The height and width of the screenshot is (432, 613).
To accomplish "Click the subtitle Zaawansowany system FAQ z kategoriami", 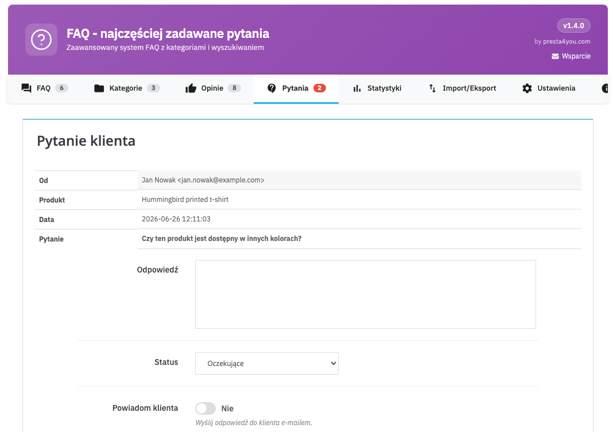I will [165, 48].
